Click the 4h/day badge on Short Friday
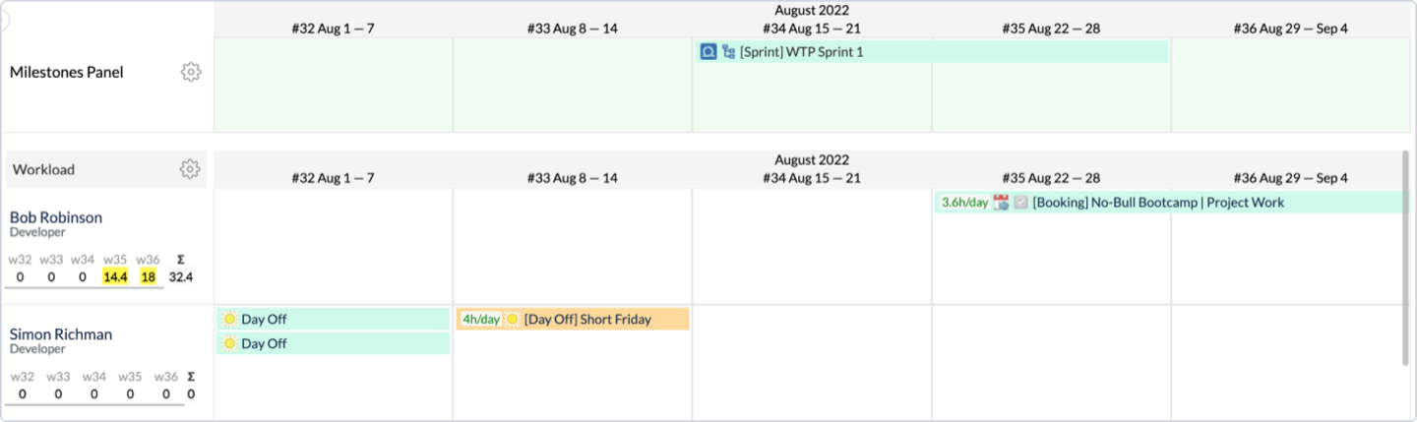 [481, 319]
